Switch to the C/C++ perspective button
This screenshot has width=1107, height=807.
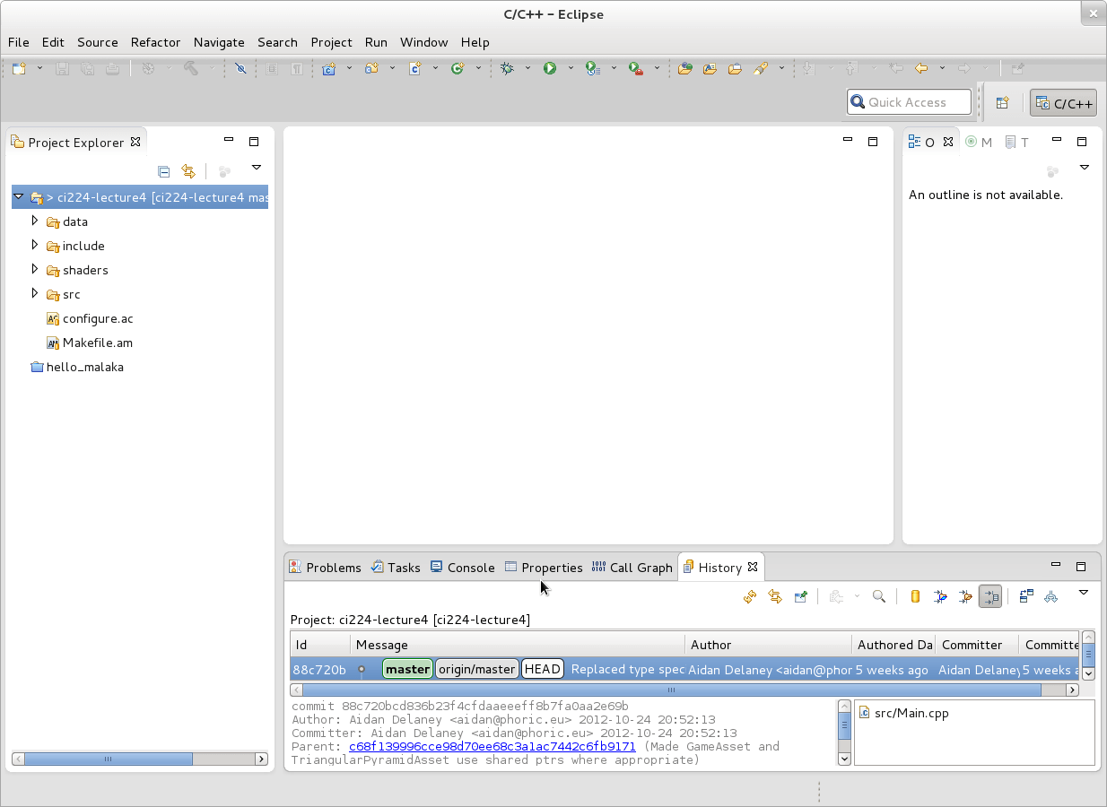pyautogui.click(x=1064, y=103)
